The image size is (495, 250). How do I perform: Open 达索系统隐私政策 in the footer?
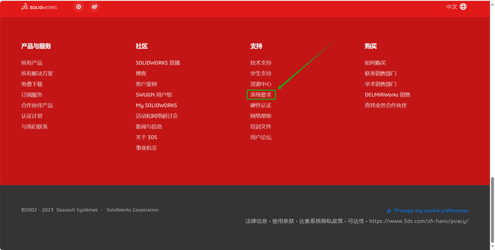click(321, 221)
